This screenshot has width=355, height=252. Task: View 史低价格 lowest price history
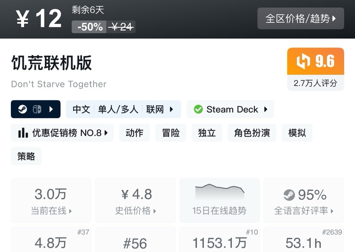click(135, 200)
